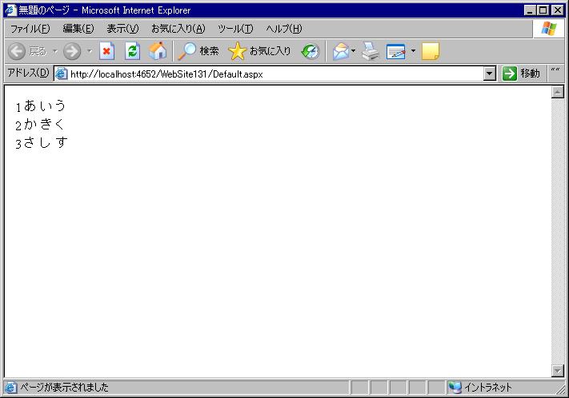Open the お気に入り(A) menu
Viewport: 569px width, 398px height.
[x=178, y=29]
